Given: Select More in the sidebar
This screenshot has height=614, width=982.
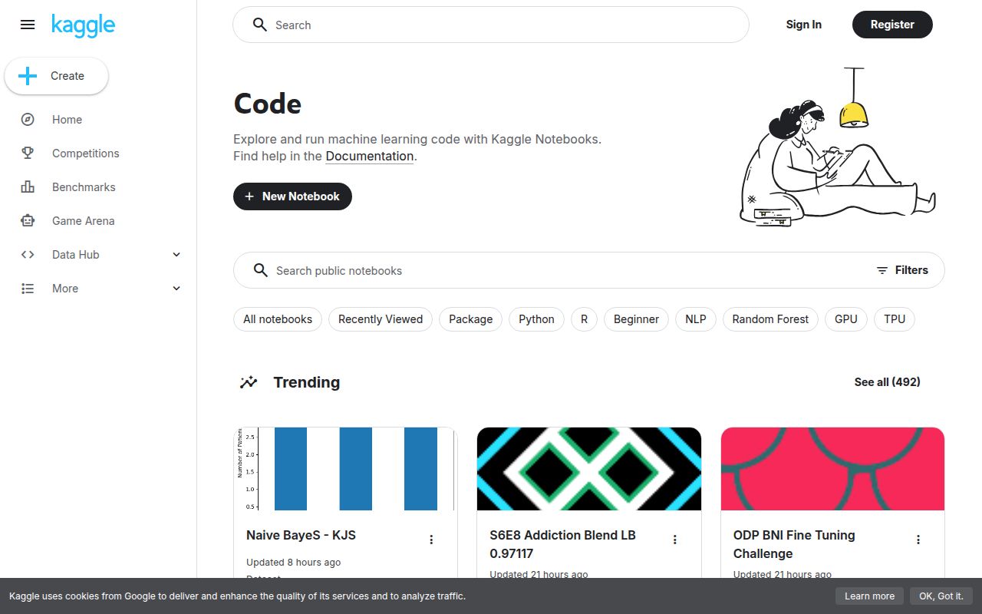Looking at the screenshot, I should click(x=98, y=289).
